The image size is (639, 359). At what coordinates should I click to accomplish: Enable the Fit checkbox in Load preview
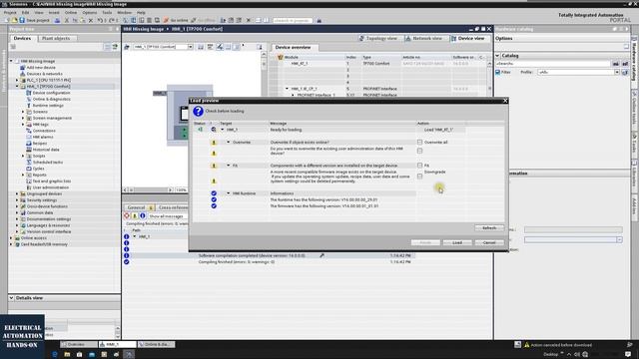coord(419,166)
